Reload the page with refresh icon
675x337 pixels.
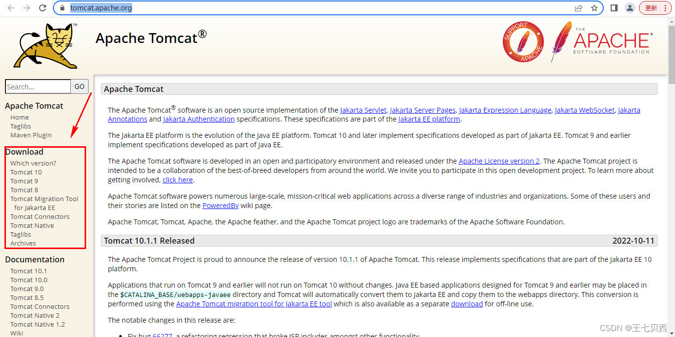(x=43, y=8)
